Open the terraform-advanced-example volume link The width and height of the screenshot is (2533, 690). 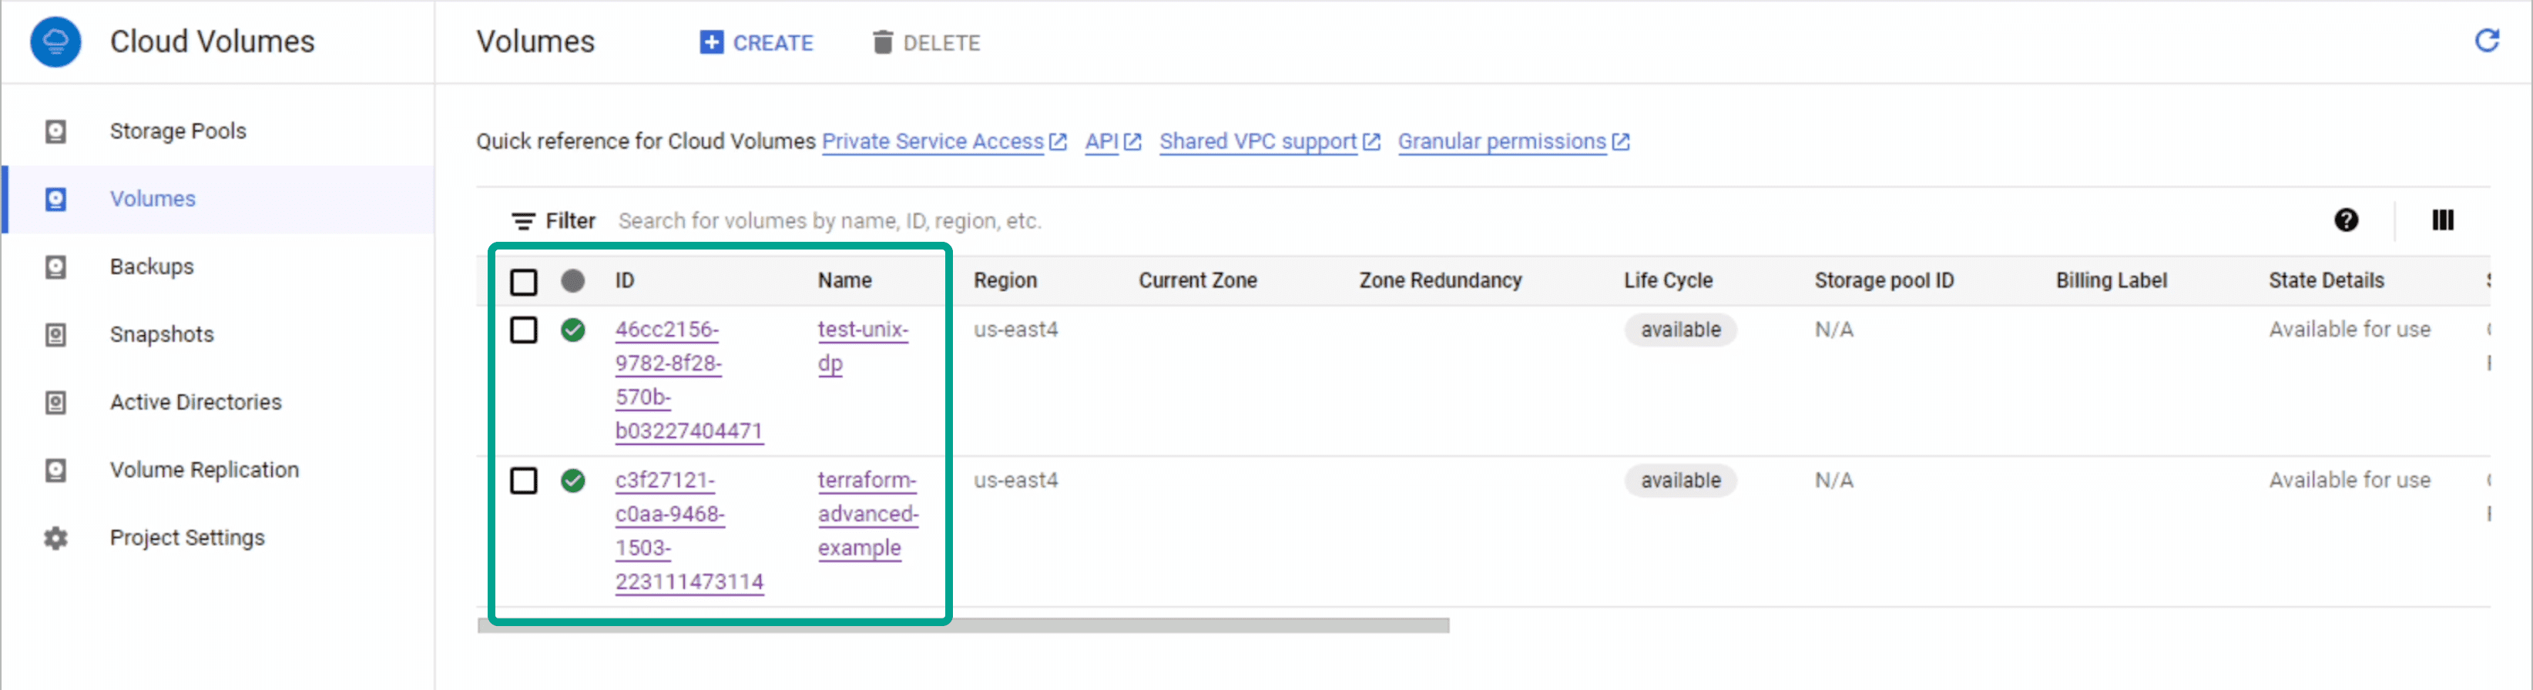[x=867, y=514]
